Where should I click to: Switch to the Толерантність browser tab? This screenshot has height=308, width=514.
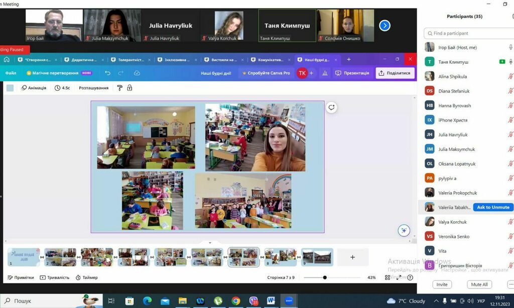click(132, 60)
